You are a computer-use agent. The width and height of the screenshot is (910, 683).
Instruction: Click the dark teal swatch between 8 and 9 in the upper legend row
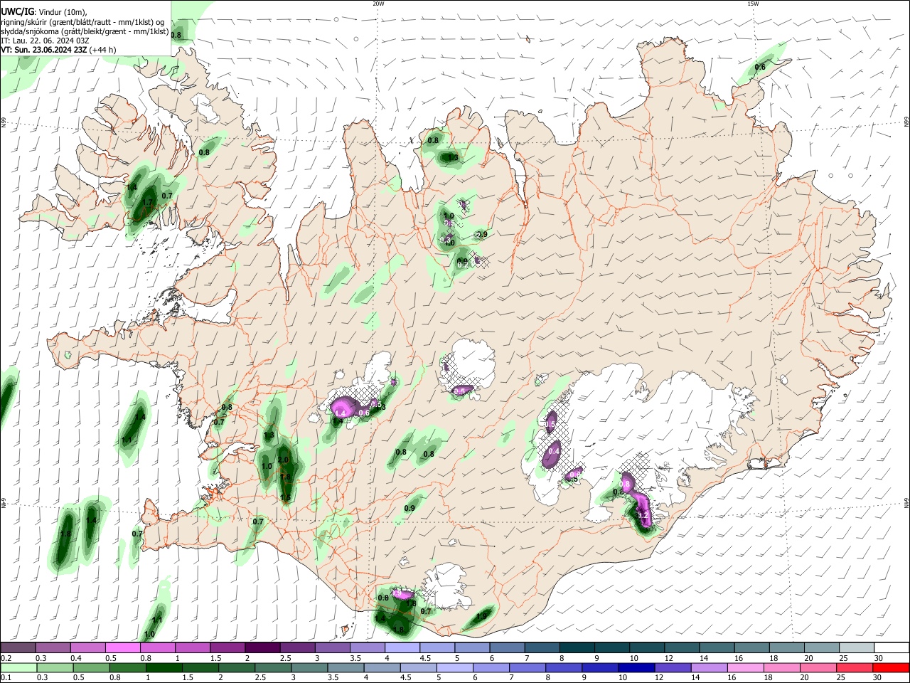[x=578, y=647]
